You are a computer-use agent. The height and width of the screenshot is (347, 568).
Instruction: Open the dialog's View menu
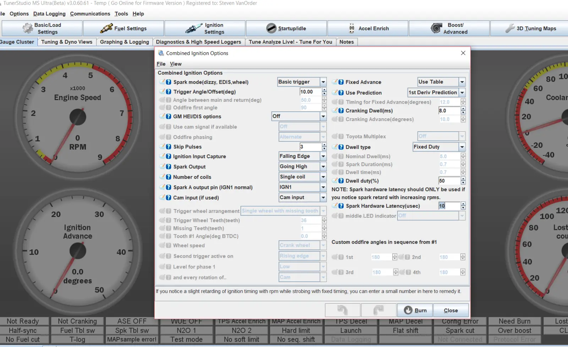click(176, 64)
